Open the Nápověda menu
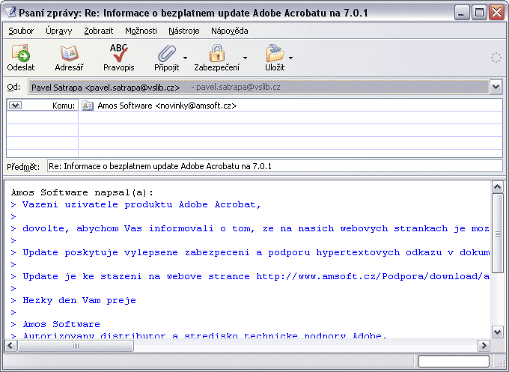The height and width of the screenshot is (372, 509). pyautogui.click(x=230, y=31)
